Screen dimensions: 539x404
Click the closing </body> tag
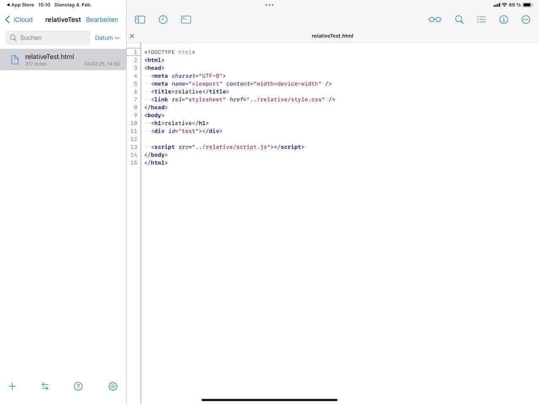(x=156, y=155)
